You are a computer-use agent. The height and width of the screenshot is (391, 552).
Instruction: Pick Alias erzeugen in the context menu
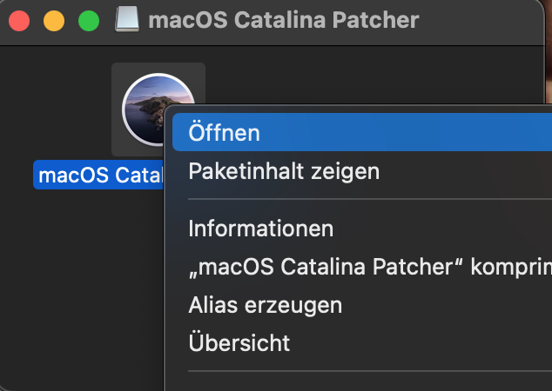[x=265, y=305]
